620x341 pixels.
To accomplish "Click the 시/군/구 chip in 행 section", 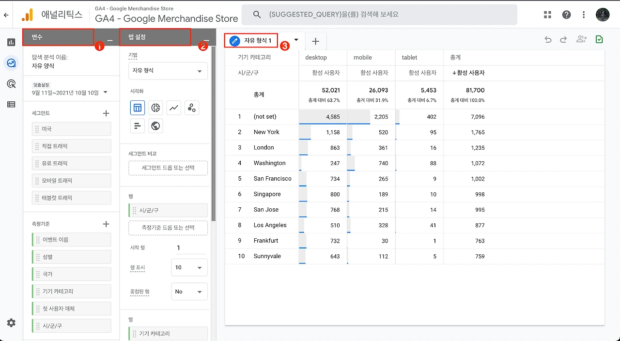I will [168, 210].
